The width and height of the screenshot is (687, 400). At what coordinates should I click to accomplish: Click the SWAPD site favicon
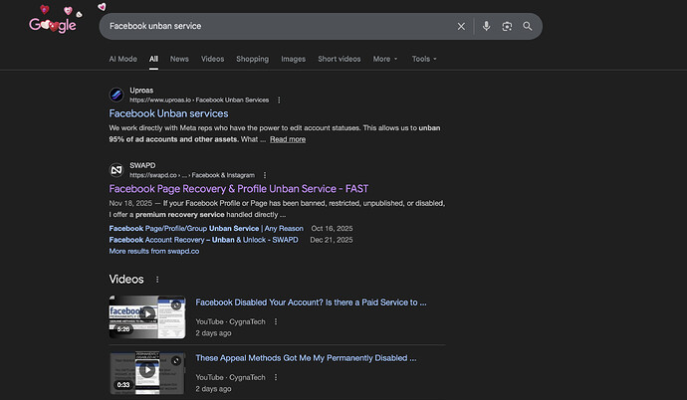click(x=116, y=170)
